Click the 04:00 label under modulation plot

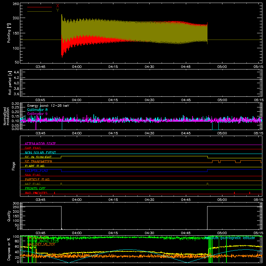77,133
